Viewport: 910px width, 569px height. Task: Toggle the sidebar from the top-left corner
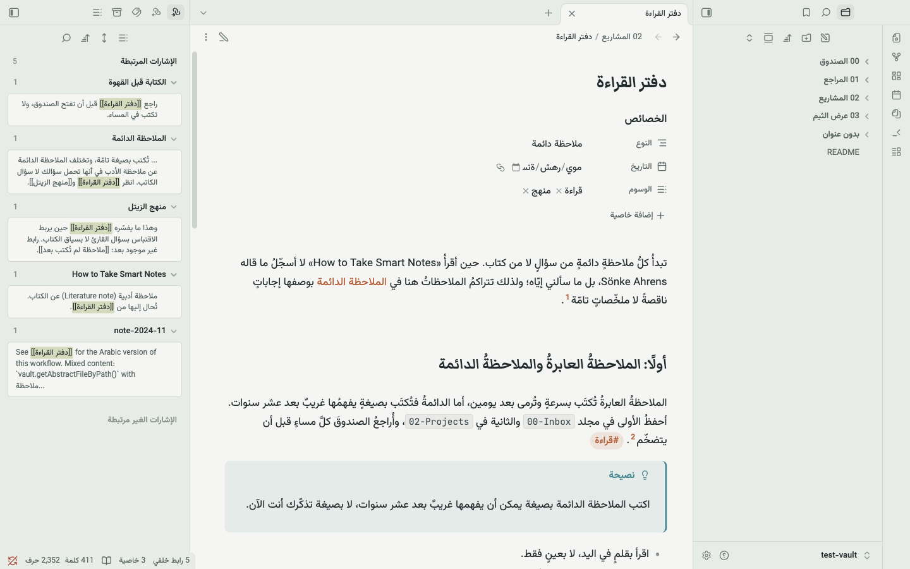pos(14,13)
